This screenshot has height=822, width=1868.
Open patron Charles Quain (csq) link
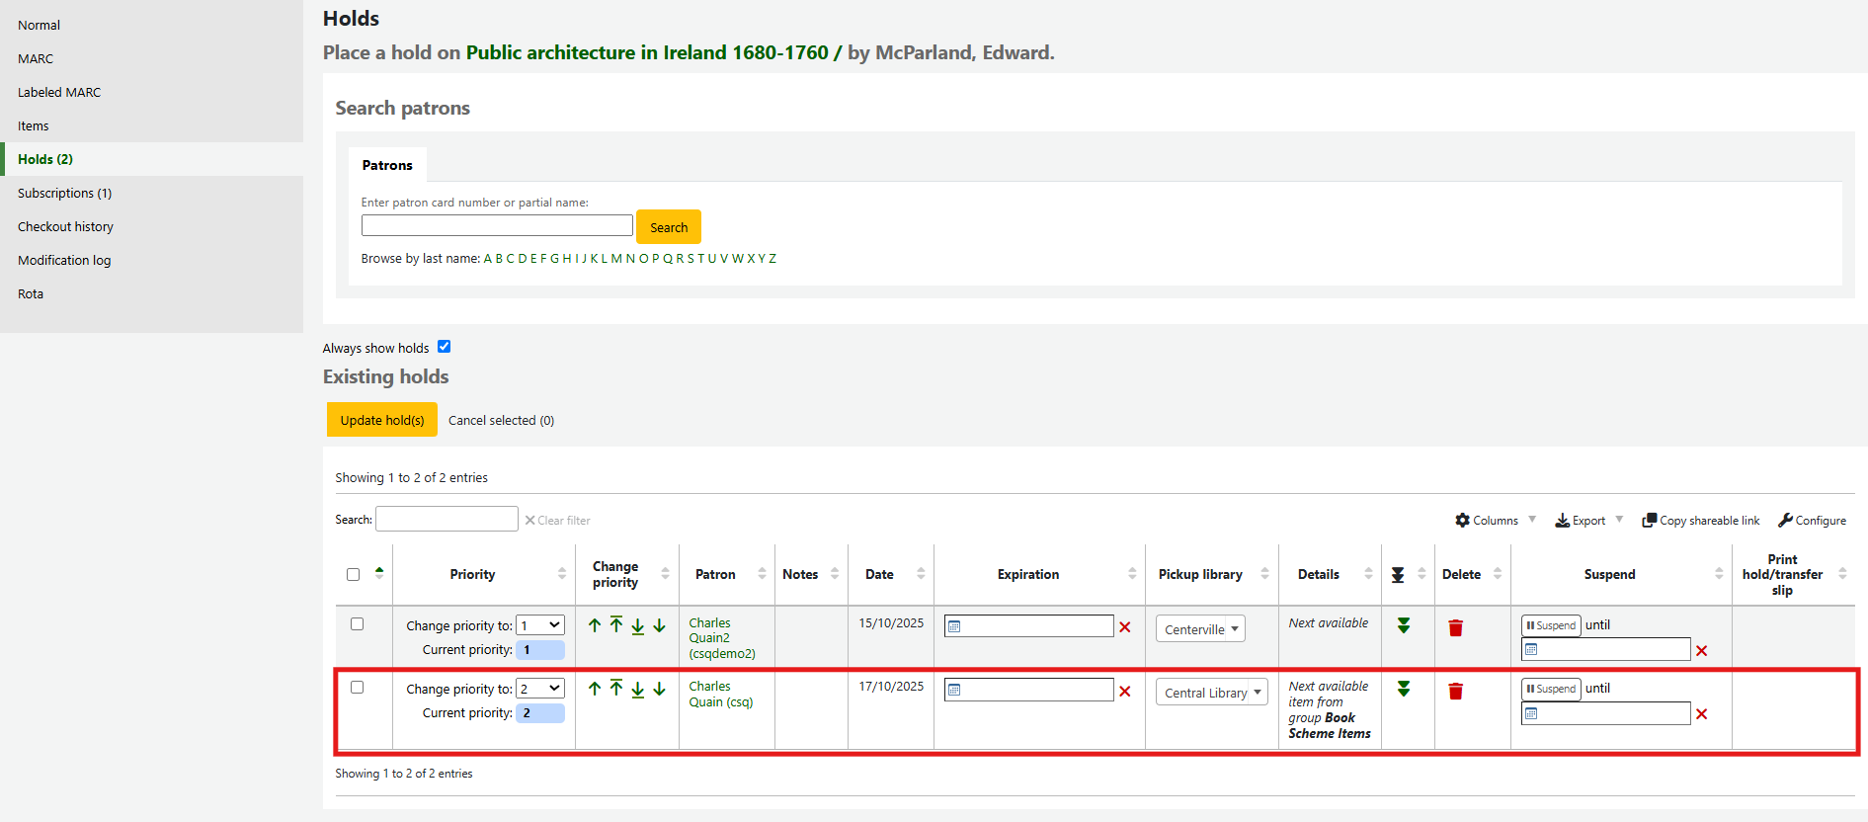[721, 695]
